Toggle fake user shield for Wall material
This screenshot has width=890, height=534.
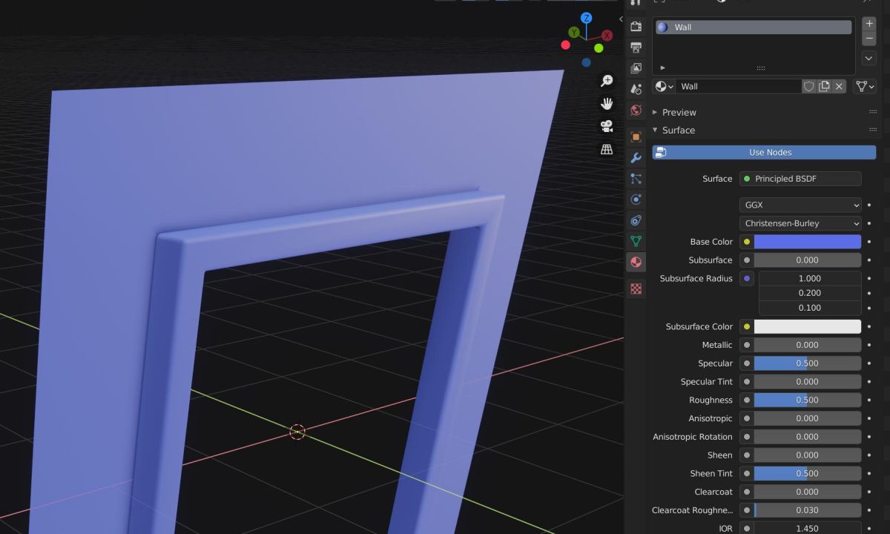(809, 86)
